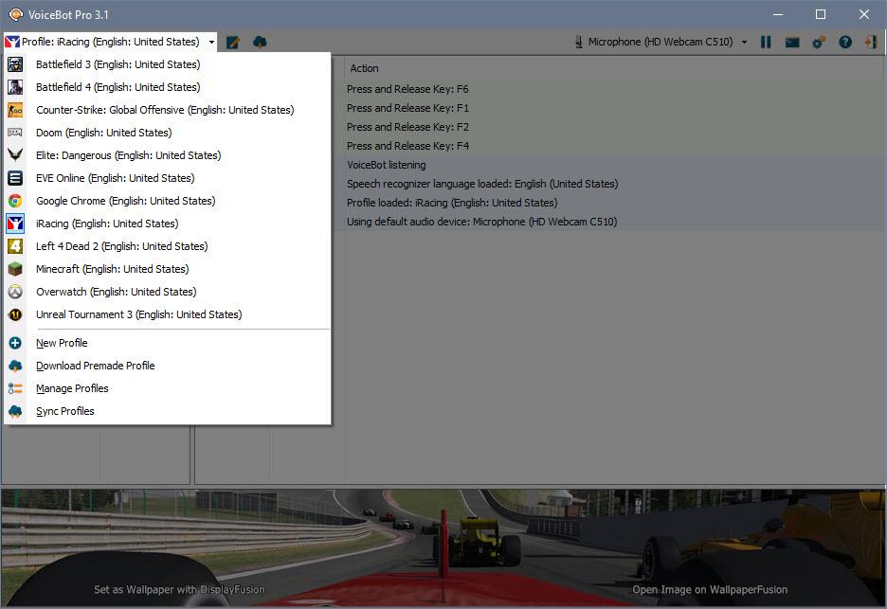Expand the Microphone (HD Webcam C510) dropdown
The image size is (887, 609).
(x=745, y=42)
